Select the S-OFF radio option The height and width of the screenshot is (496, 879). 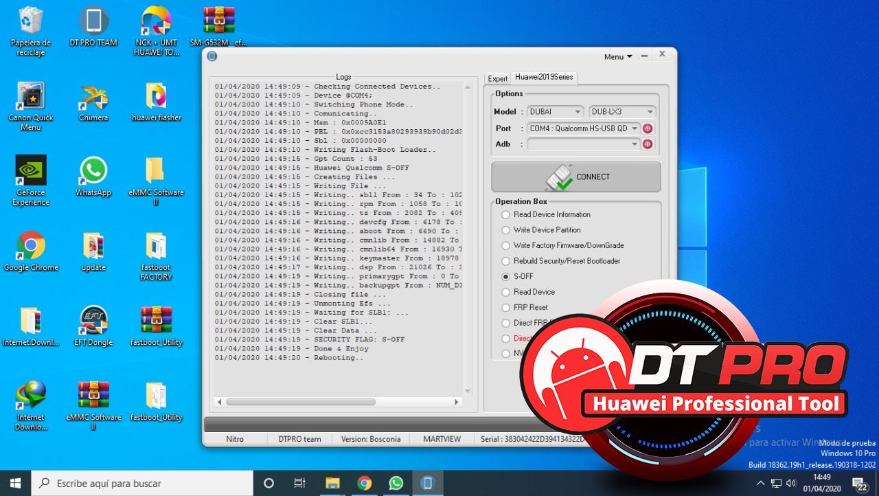point(518,276)
